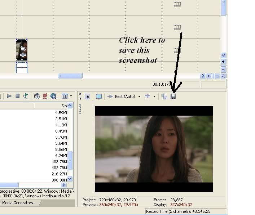Screen dimensions: 255x215
Task: Select media row with size 216.27K
Action: pos(33,174)
